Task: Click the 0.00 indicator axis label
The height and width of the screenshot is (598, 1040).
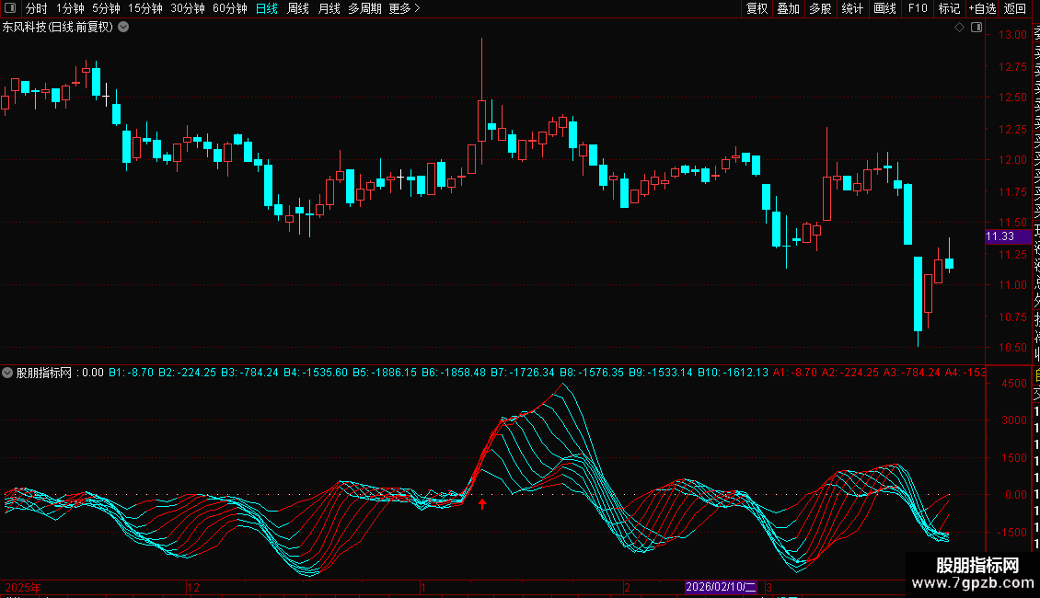Action: click(1016, 495)
